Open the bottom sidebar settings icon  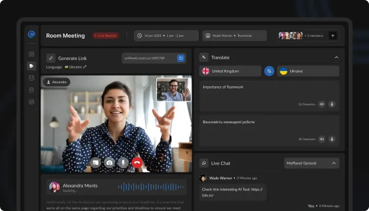[x=32, y=102]
